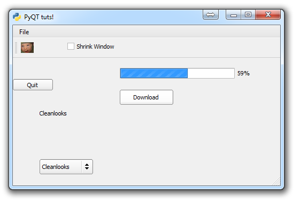
Task: Click the PyQT tuts! title text
Action: point(39,17)
